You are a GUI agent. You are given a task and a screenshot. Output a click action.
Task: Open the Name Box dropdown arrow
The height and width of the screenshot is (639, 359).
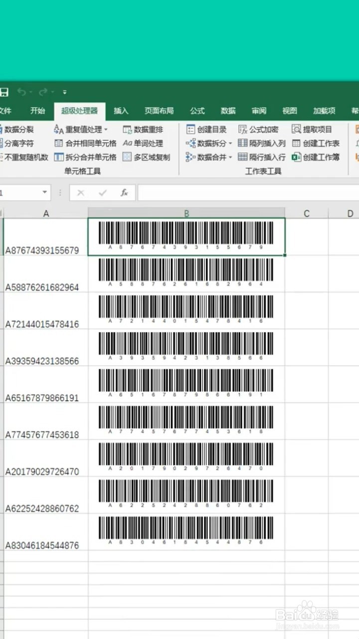point(44,192)
